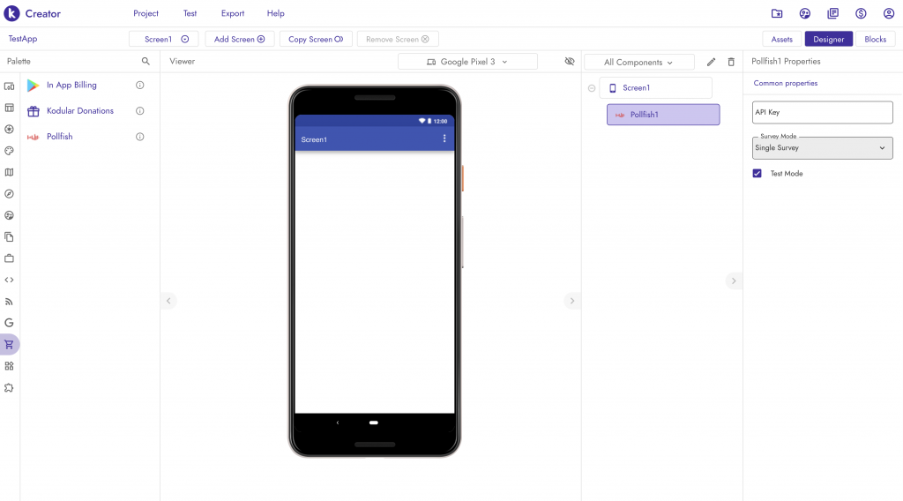Switch to the Designer view
Screen dimensions: 903x501
coord(828,39)
